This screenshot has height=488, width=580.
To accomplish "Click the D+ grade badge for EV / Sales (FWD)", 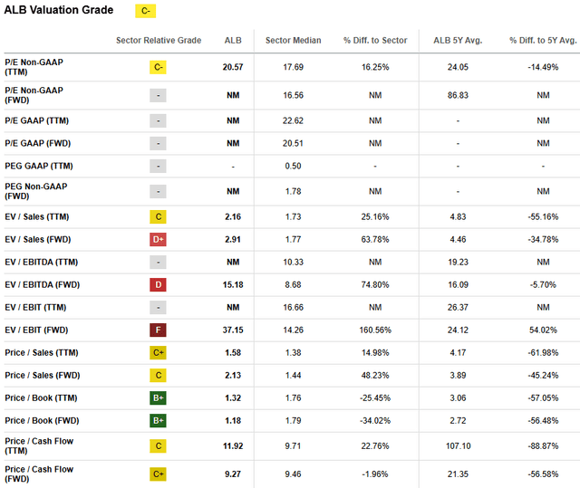I will coord(159,239).
